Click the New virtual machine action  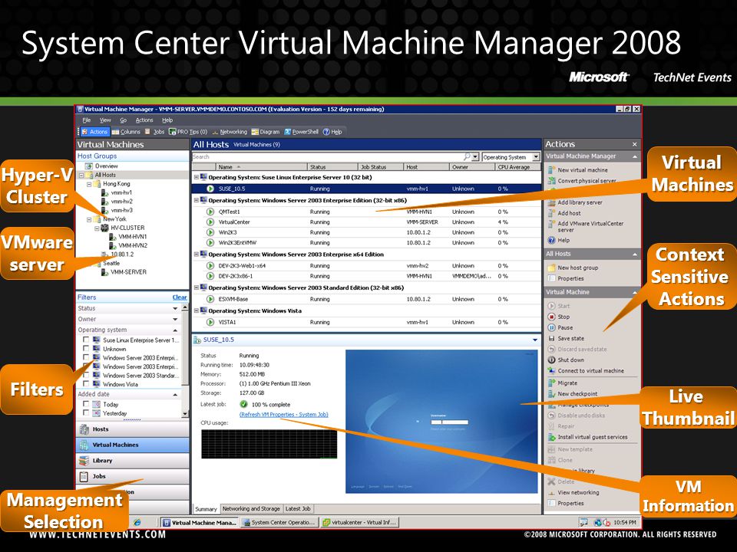coord(577,170)
